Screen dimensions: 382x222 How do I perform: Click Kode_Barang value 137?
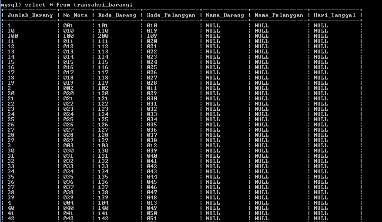[103, 187]
